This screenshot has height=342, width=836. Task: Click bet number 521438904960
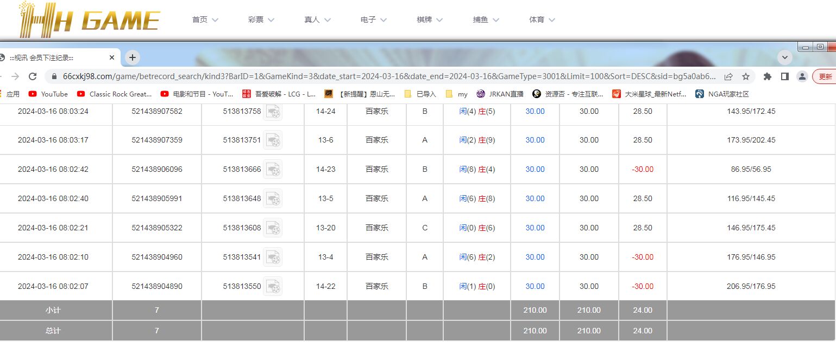(x=157, y=257)
